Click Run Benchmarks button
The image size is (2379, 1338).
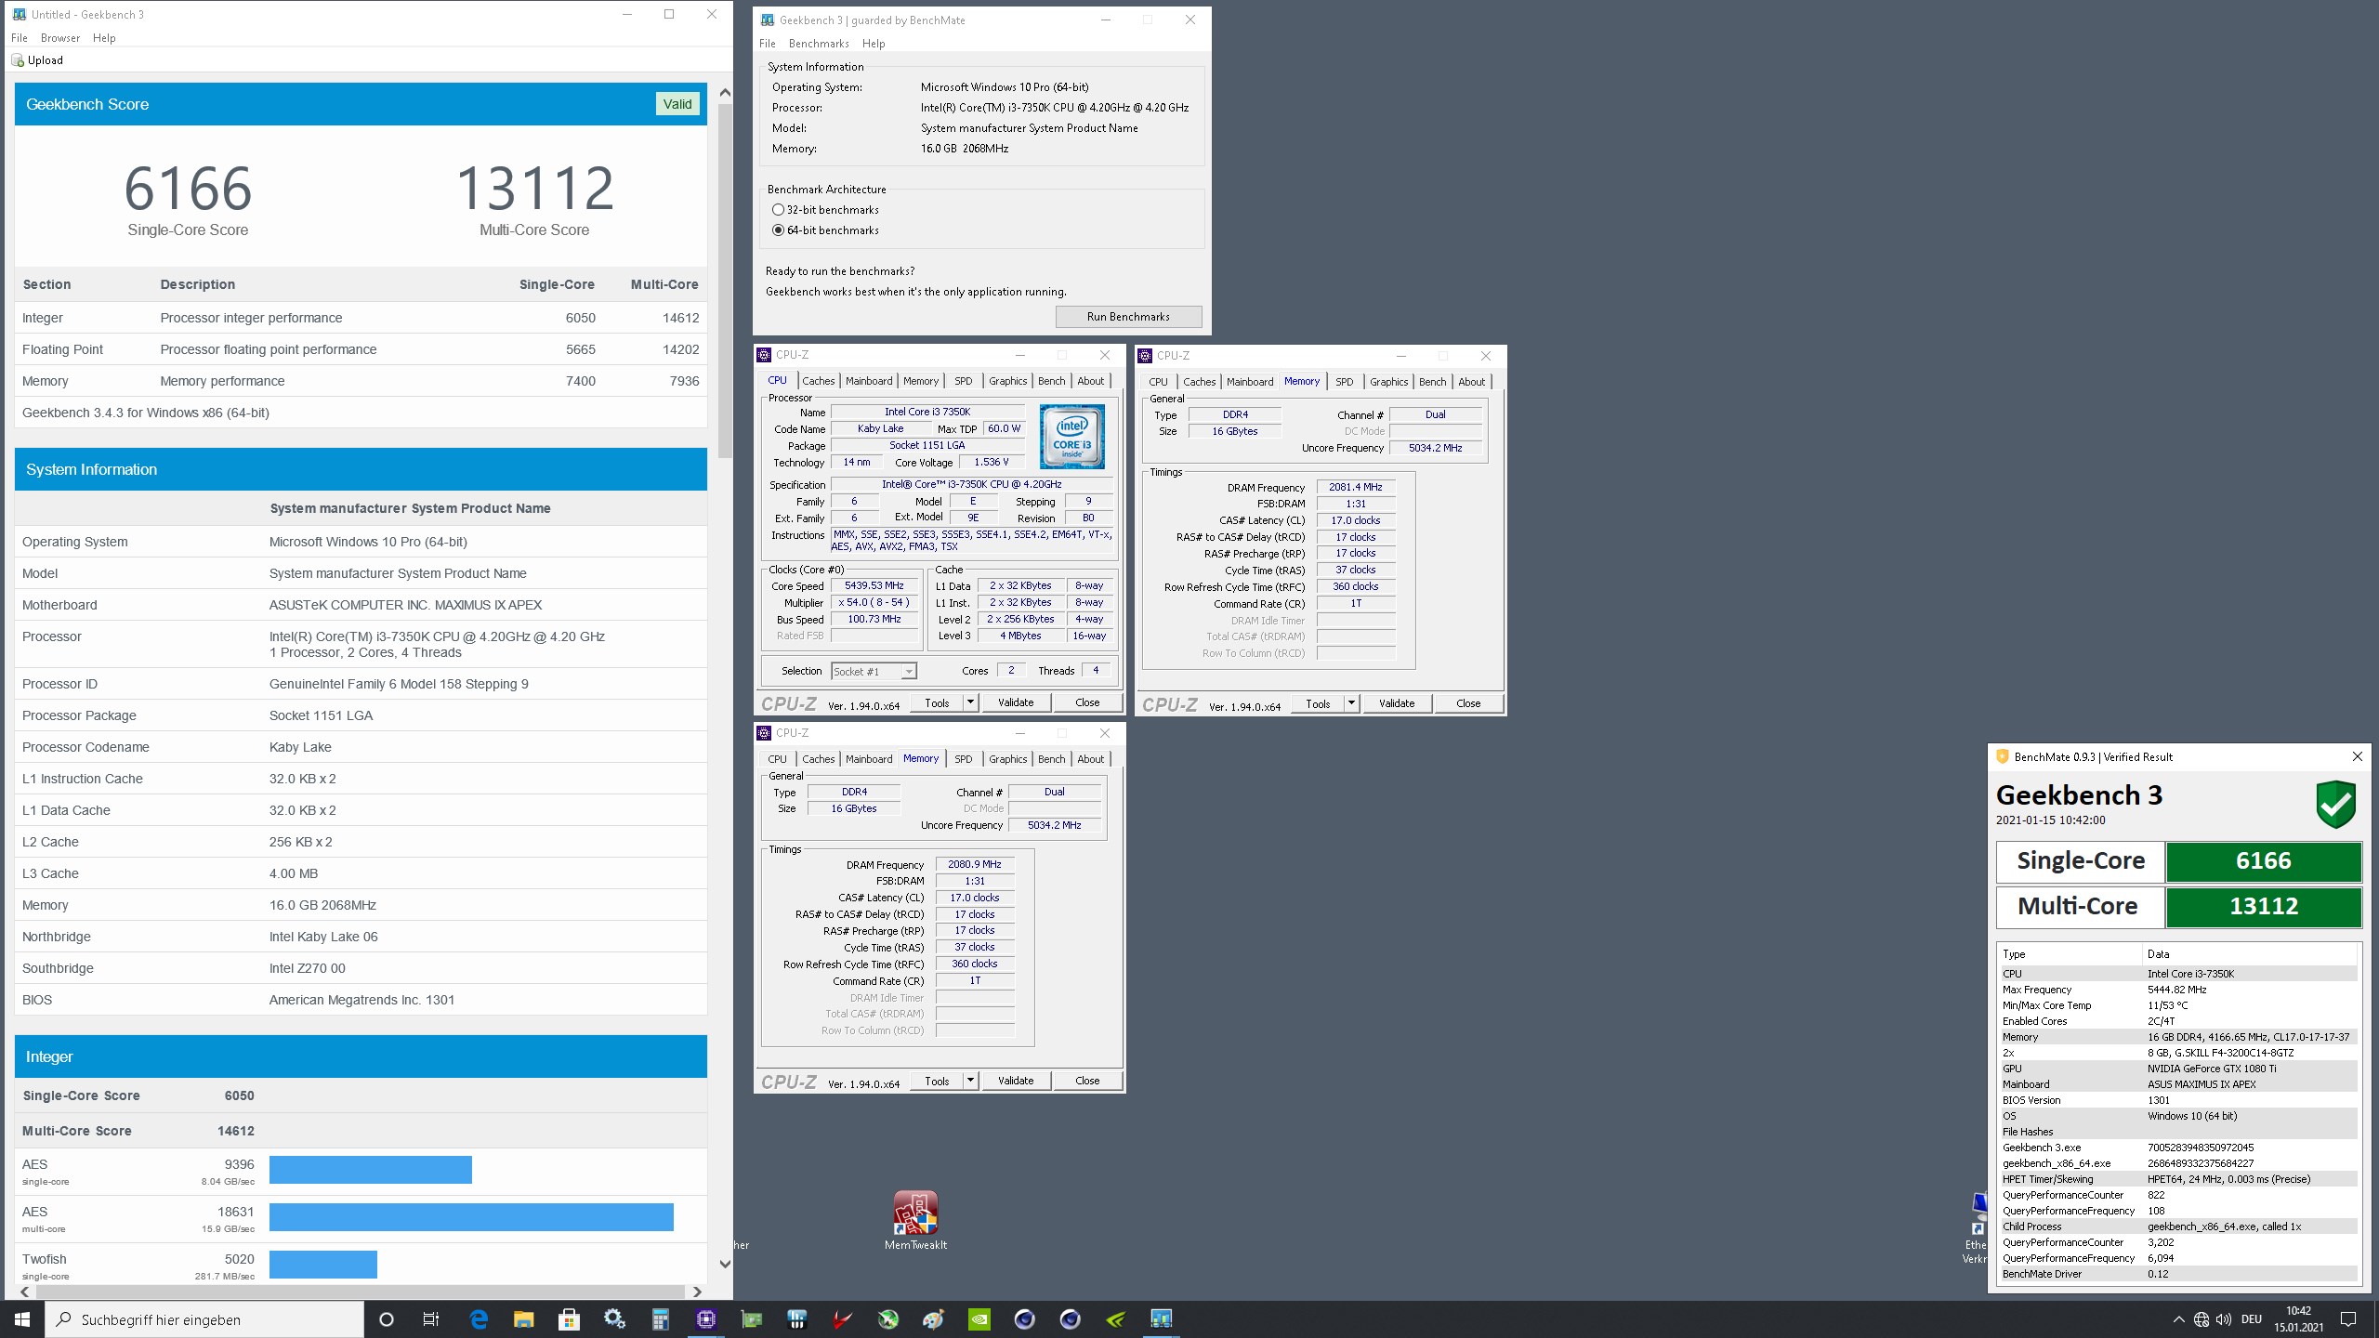(1128, 317)
